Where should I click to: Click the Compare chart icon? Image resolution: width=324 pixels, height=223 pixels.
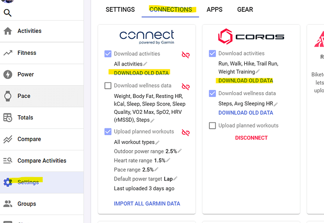pos(8,139)
